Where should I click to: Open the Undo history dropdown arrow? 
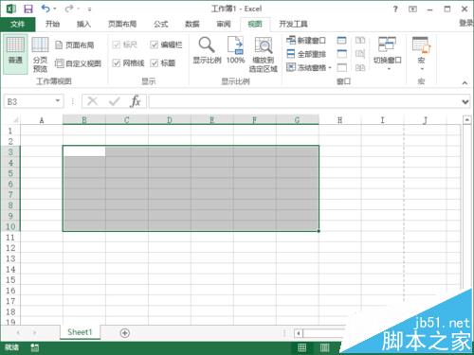click(55, 9)
